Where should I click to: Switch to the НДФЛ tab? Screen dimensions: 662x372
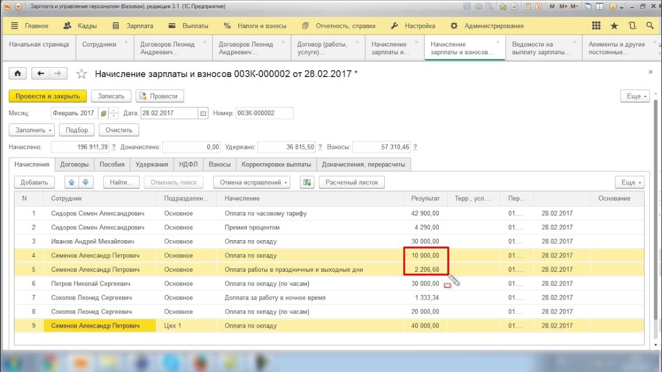[x=188, y=164]
